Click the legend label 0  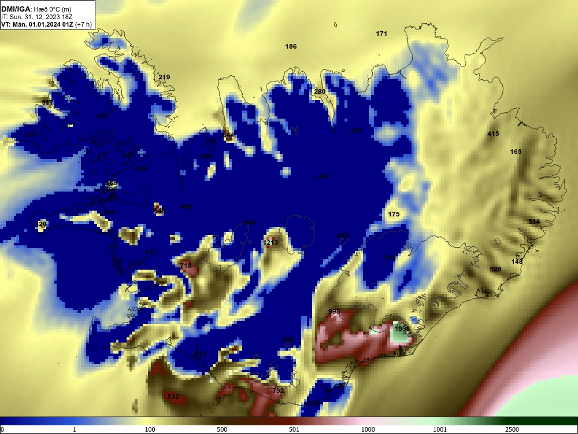(2, 429)
